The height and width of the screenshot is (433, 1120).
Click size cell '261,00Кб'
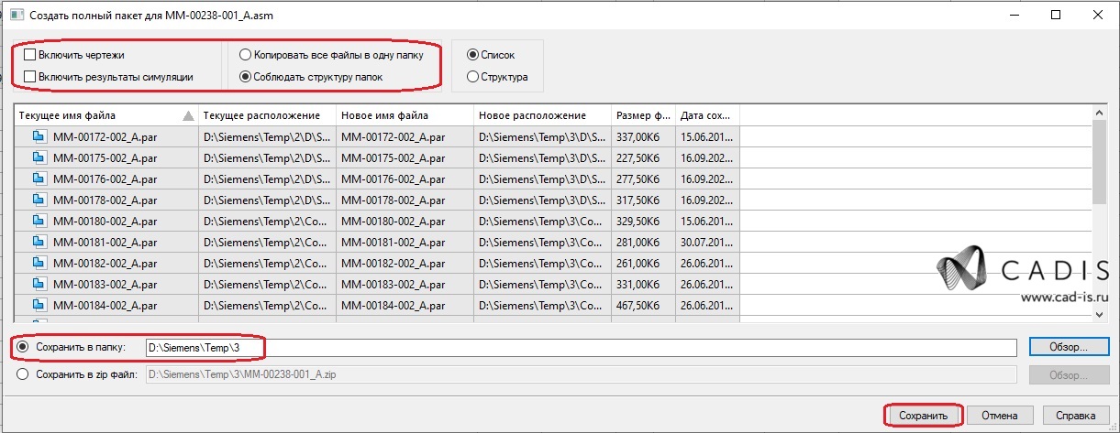643,263
